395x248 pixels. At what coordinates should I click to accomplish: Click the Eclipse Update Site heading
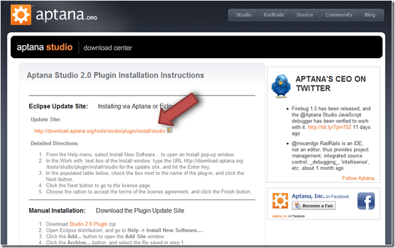tap(59, 107)
